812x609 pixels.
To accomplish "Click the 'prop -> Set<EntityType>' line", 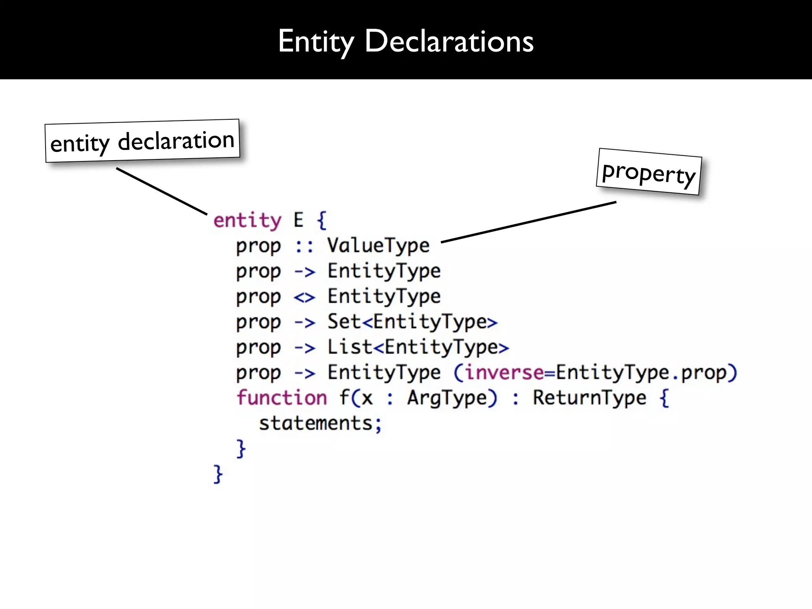I will (367, 322).
